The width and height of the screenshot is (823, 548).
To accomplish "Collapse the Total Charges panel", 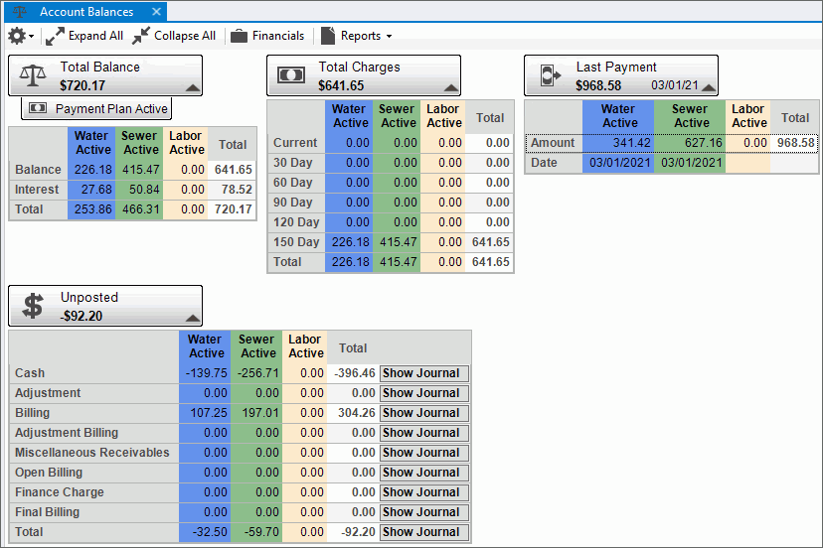I will pos(451,87).
